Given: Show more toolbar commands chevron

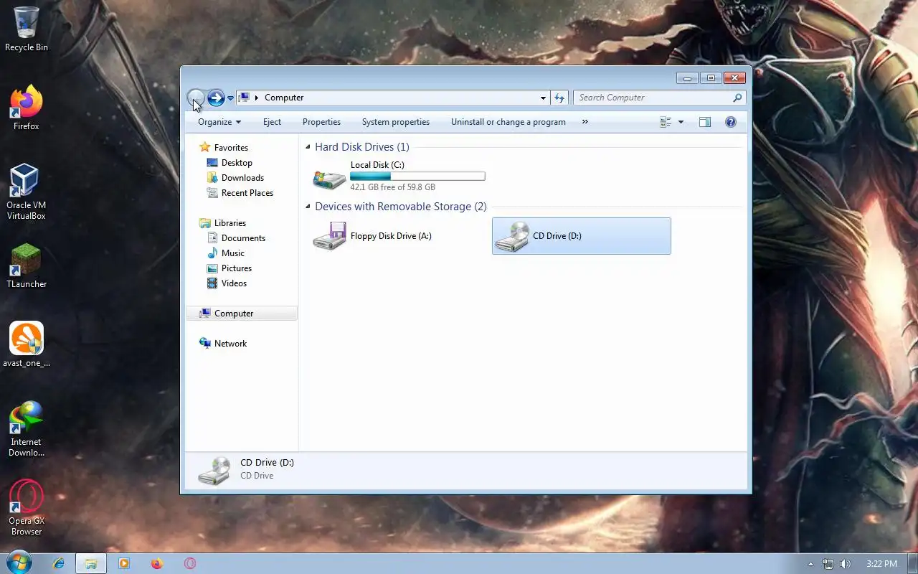Looking at the screenshot, I should (x=585, y=122).
